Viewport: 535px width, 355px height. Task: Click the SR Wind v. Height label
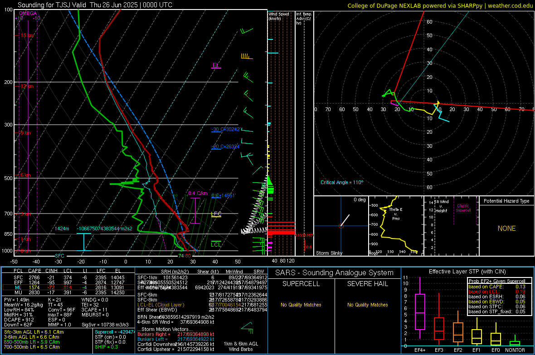[441, 206]
